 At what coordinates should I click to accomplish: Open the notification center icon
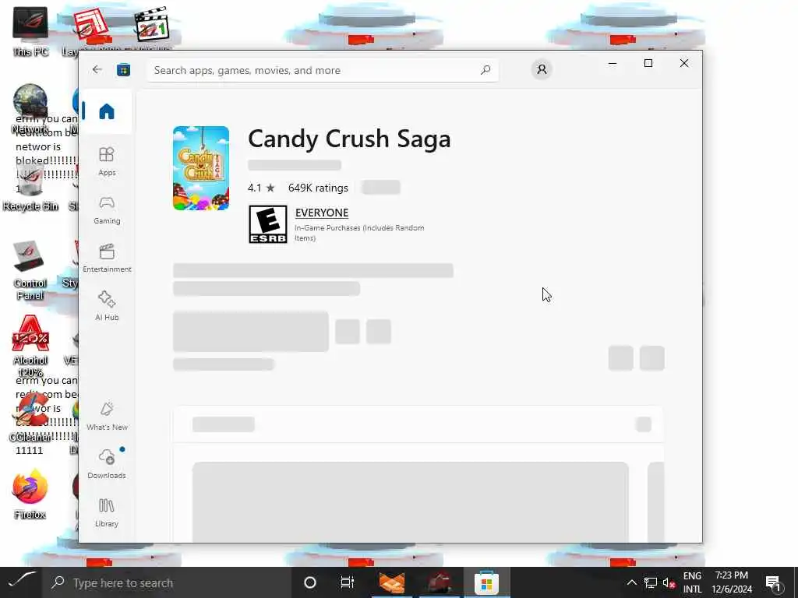(773, 582)
